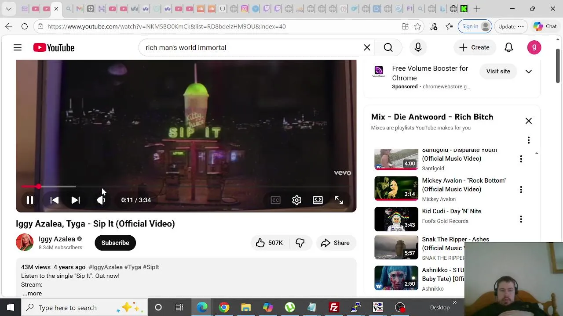Play Santigold Disparate Youth thumbnail
This screenshot has height=316, width=563.
[396, 159]
